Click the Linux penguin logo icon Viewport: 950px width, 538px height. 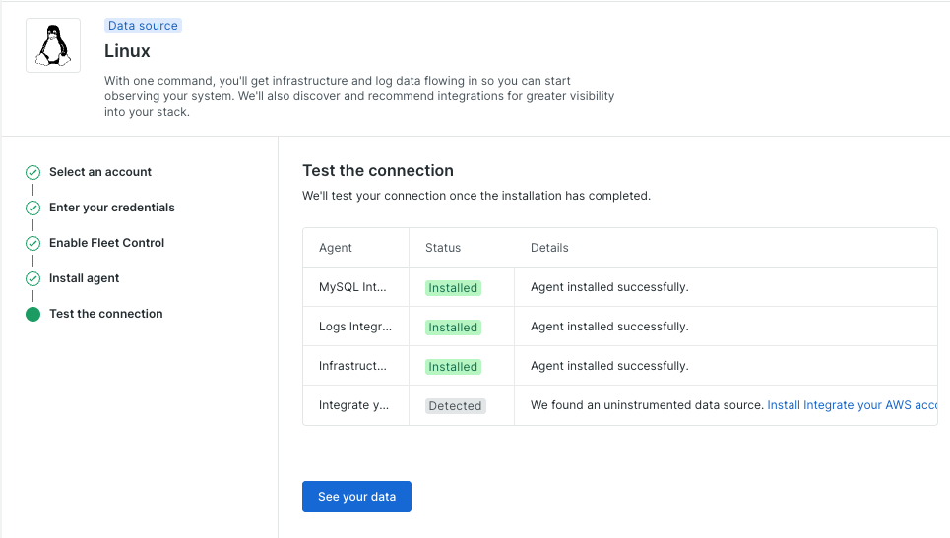(53, 45)
